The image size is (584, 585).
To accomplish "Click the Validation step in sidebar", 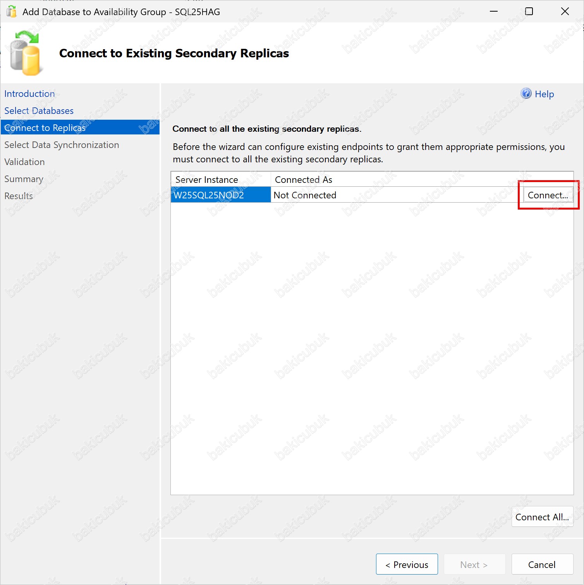I will pyautogui.click(x=24, y=162).
